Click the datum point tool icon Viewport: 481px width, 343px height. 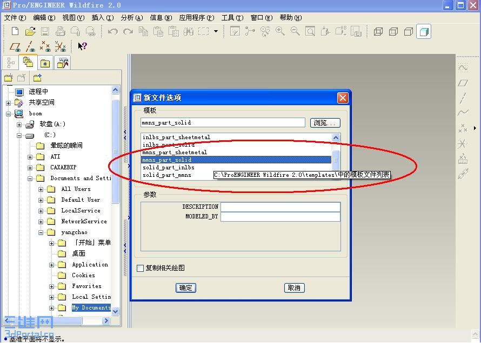click(x=463, y=128)
